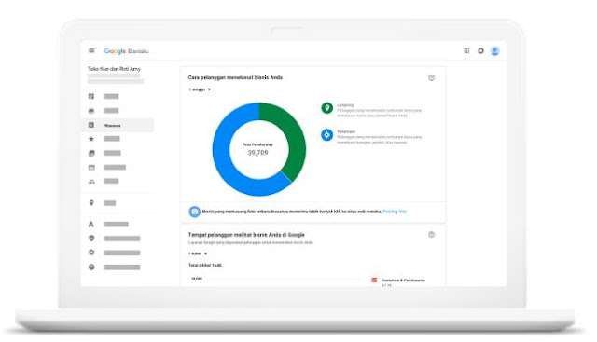Open the dashboard grid icon in sidebar
Screen dimensions: 597x342
[91, 96]
